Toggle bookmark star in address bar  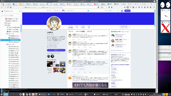click(112, 7)
